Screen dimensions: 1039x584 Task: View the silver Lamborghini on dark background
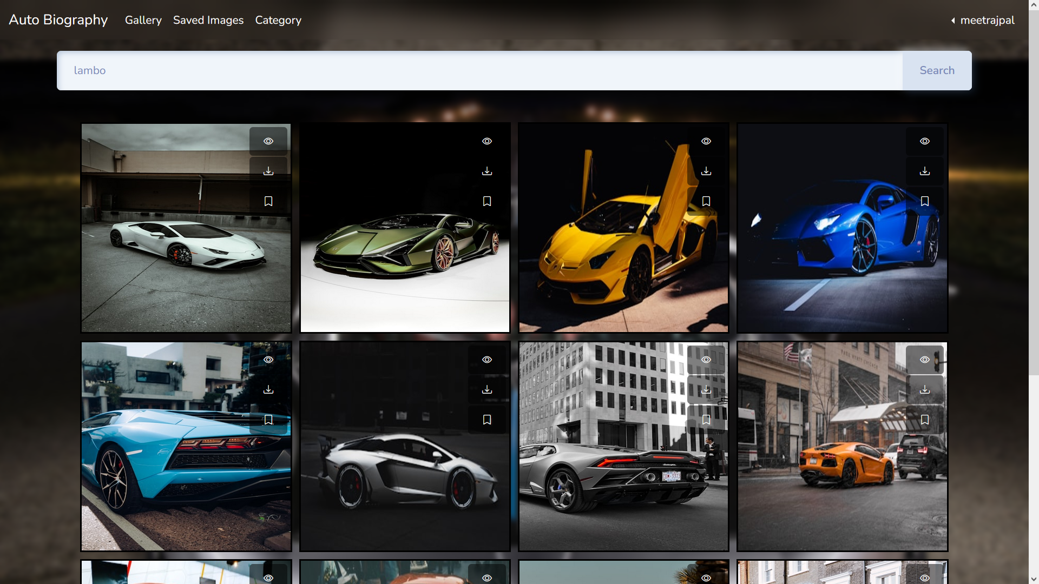click(x=487, y=360)
